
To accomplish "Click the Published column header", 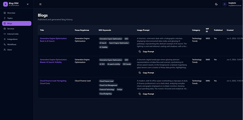I will [x=218, y=30].
